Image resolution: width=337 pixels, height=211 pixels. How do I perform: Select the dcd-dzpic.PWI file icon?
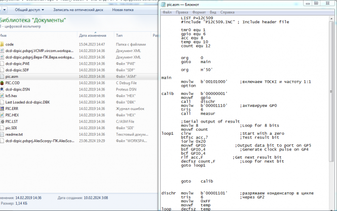pyautogui.click(x=2, y=64)
